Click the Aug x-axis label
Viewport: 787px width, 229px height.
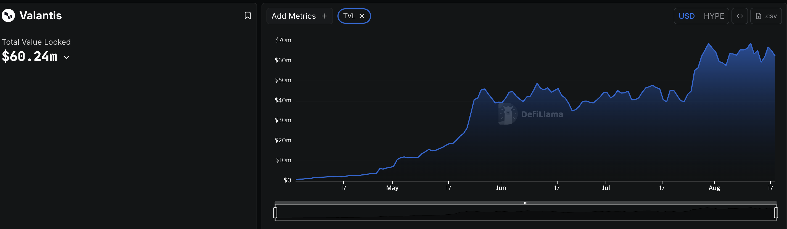coord(714,188)
